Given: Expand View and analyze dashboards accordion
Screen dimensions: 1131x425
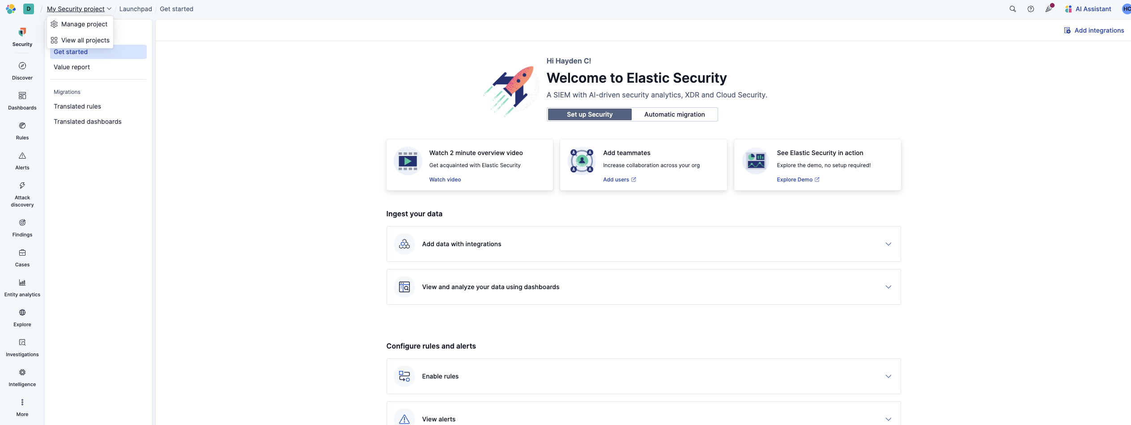Looking at the screenshot, I should 643,287.
